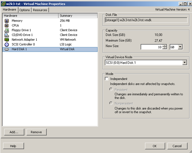This screenshot has width=192, height=153.
Task: Select the Hard Disk 1 icon
Action: [x=7, y=49]
